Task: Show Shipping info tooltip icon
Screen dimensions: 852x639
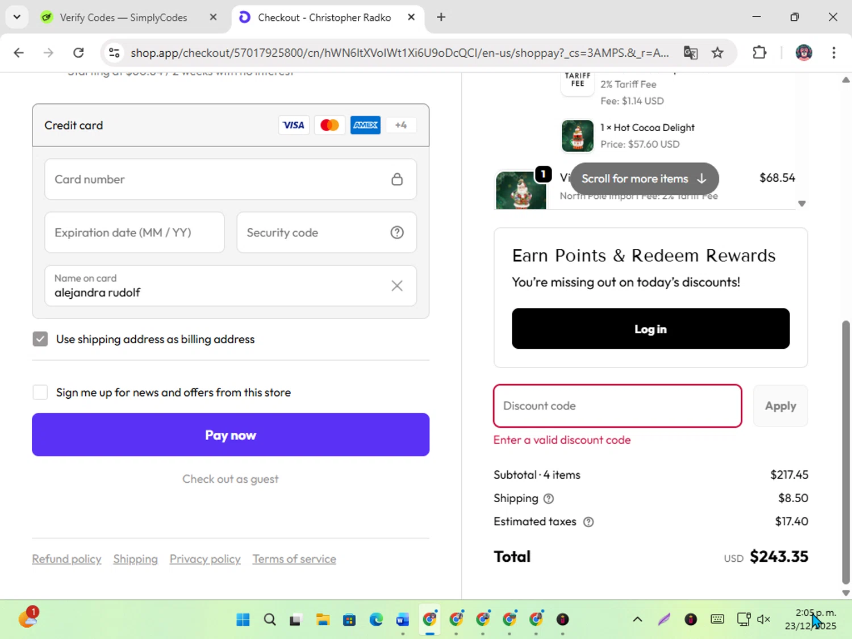Action: point(548,499)
